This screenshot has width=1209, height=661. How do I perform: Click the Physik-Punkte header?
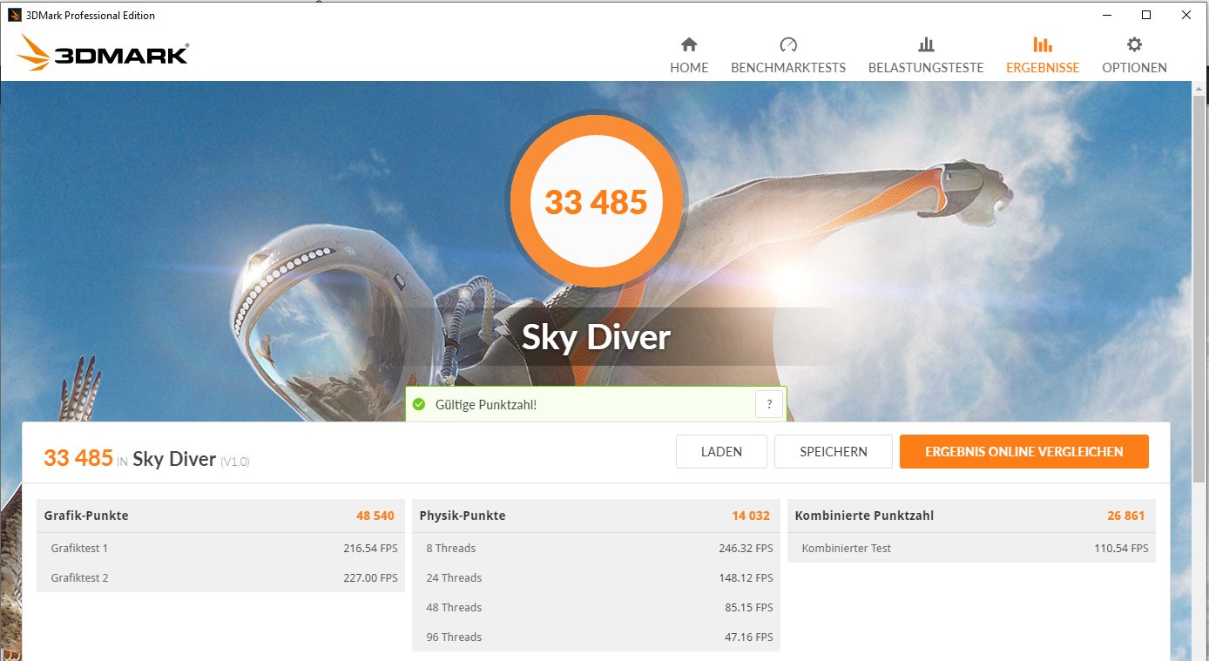coord(596,516)
